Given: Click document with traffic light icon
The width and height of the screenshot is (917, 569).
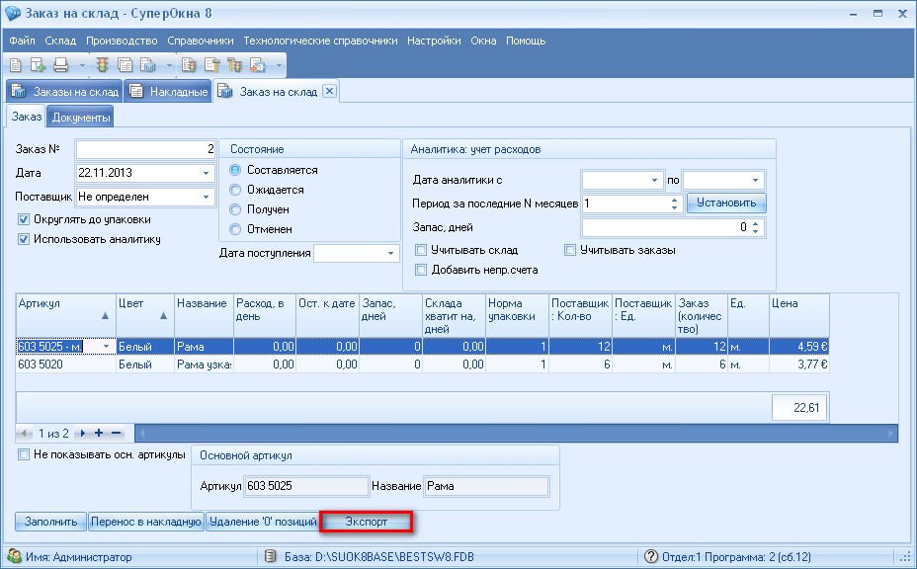Looking at the screenshot, I should click(x=189, y=65).
